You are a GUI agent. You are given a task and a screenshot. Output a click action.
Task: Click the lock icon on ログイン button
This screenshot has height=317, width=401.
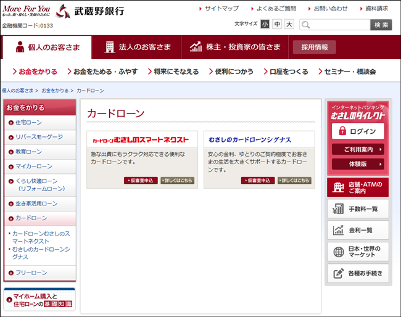pyautogui.click(x=342, y=131)
